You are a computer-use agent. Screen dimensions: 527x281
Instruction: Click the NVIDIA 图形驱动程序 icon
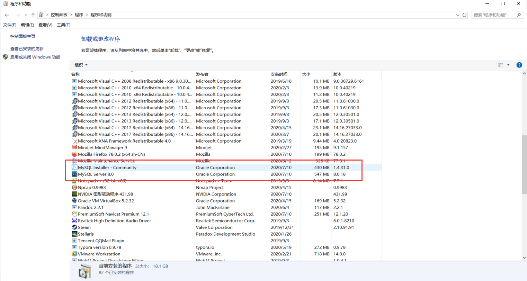click(74, 194)
